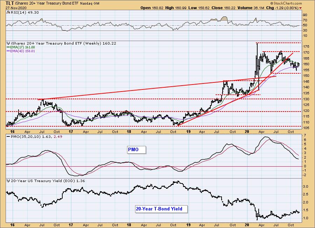The height and width of the screenshot is (228, 315).
Task: Click the Nasdaq GM exchange label
Action: (90, 4)
